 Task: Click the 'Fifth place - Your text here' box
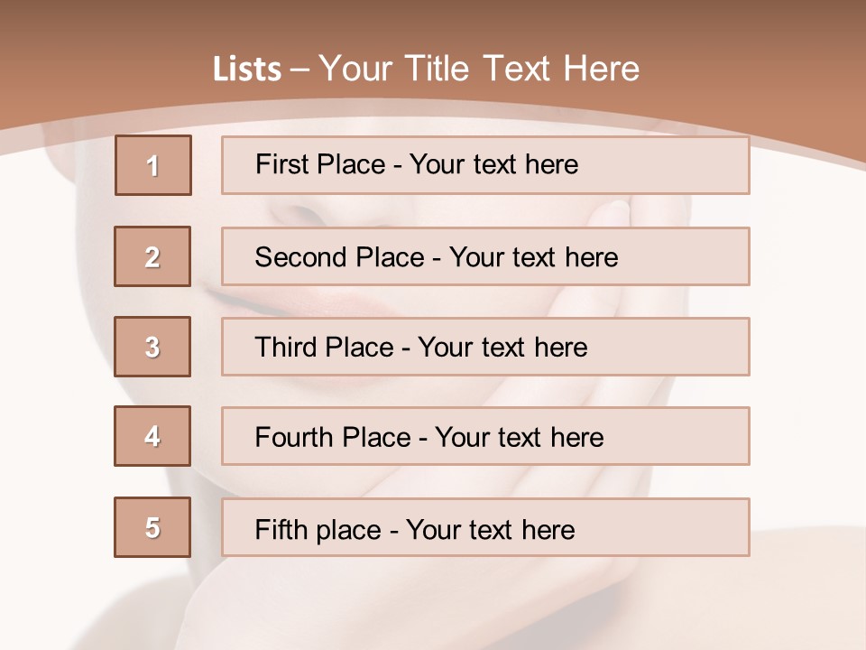[x=485, y=527]
